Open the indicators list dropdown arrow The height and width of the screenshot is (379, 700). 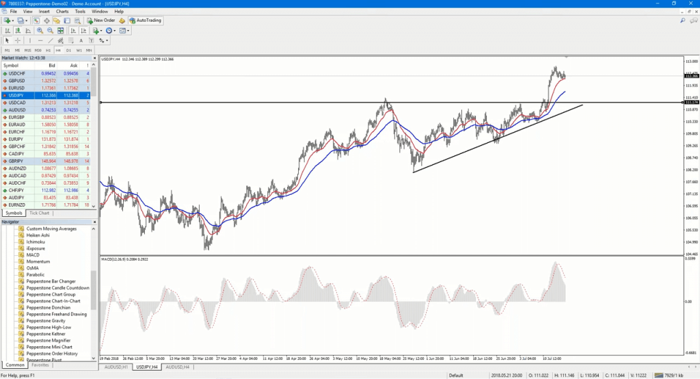tap(101, 31)
